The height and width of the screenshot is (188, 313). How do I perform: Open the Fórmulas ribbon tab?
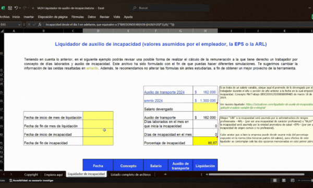tap(78, 17)
